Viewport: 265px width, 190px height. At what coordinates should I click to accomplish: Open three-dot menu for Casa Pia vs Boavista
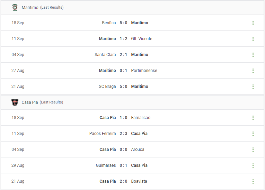(x=253, y=182)
